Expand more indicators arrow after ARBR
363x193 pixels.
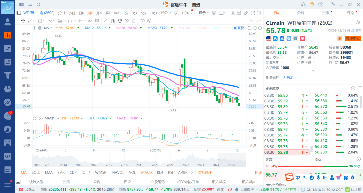[x=192, y=172]
